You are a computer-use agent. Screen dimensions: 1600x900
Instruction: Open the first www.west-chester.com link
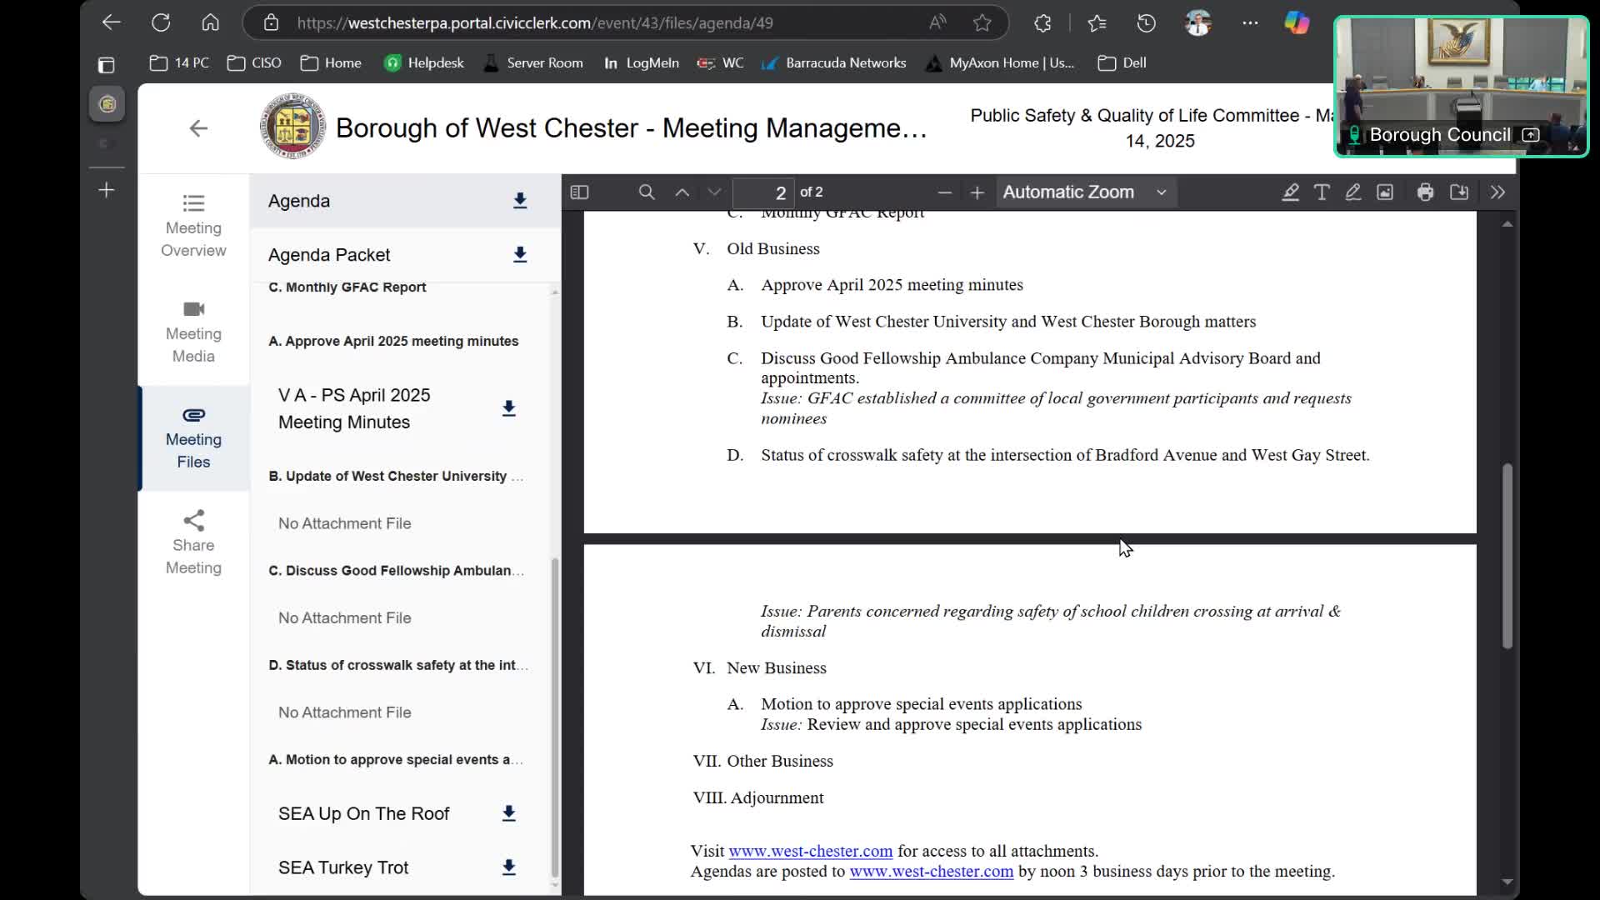[x=810, y=851]
